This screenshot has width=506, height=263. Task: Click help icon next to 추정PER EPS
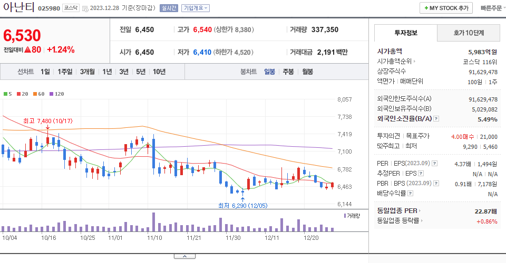click(x=421, y=174)
